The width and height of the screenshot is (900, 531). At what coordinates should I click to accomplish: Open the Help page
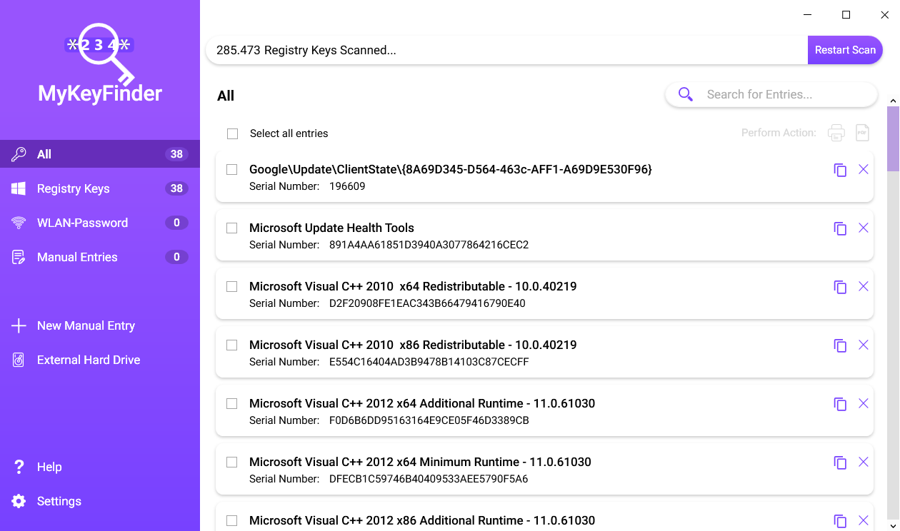coord(100,467)
